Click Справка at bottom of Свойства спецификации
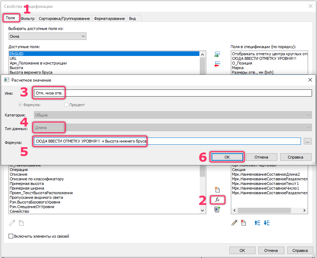 pos(300,251)
